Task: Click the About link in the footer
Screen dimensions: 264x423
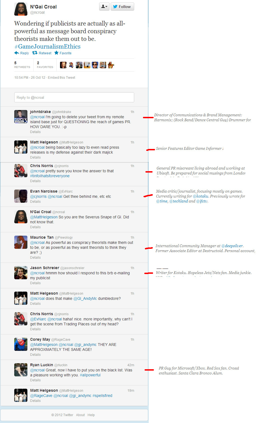Action: (x=80, y=415)
